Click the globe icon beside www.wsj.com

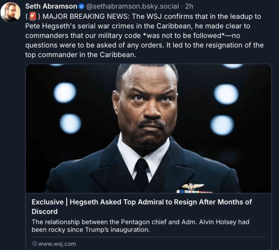coord(35,244)
